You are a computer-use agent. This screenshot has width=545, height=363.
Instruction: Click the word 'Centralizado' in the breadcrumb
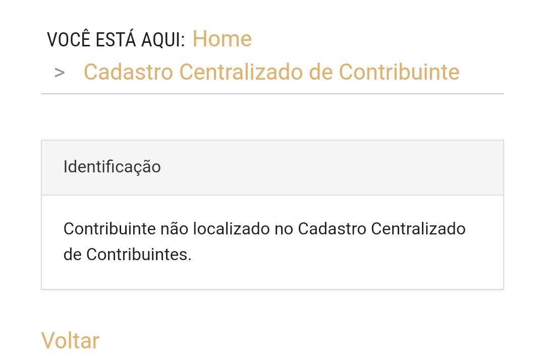242,72
